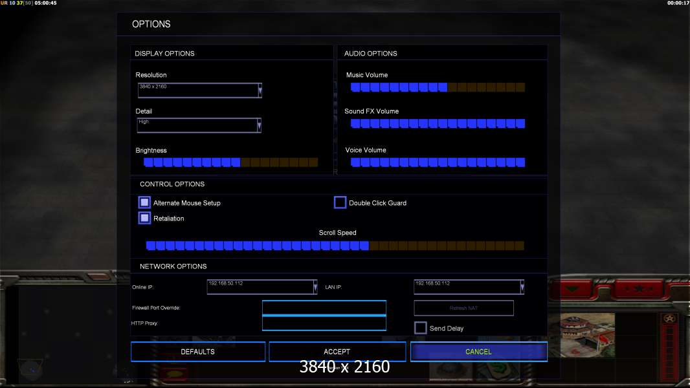Select the building cameo in the game sidebar
Screen dimensions: 690x388
587,335
